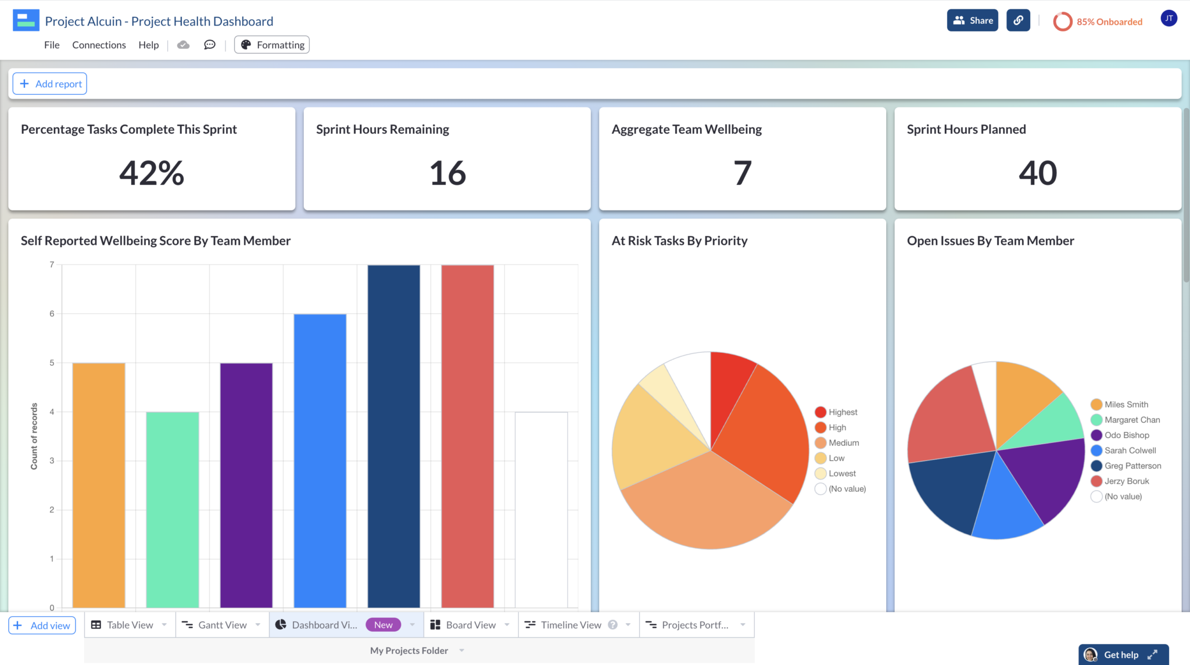This screenshot has height=665, width=1190.
Task: Click the dark blue bar in wellbeing chart
Action: coord(393,436)
